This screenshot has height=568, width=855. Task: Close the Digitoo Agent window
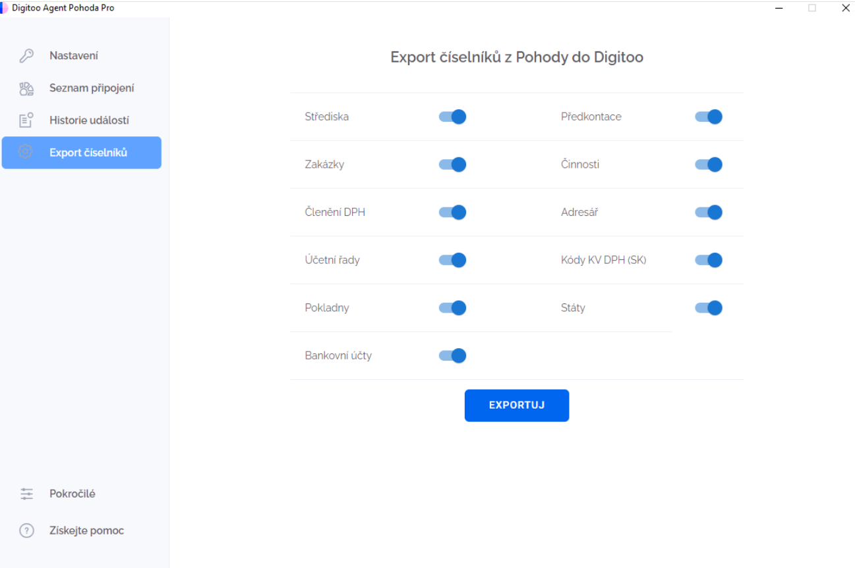(846, 8)
